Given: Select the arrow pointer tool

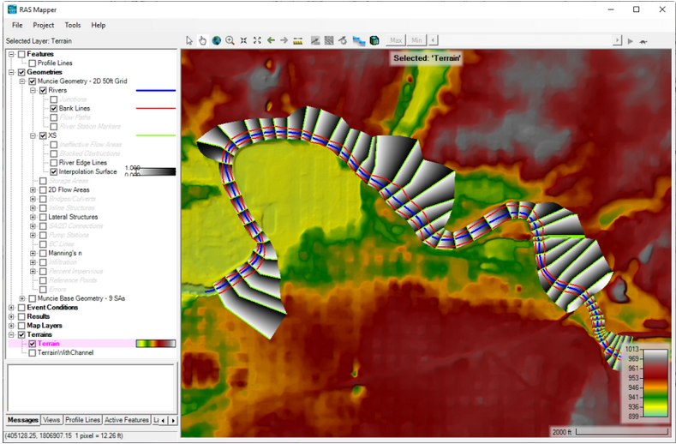Looking at the screenshot, I should [190, 40].
